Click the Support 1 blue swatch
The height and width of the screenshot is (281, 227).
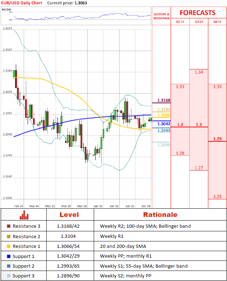point(9,256)
